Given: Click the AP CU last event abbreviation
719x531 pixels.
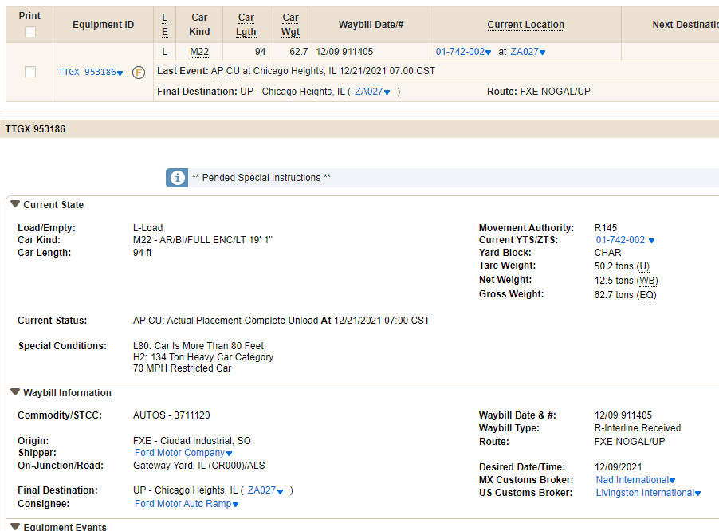Looking at the screenshot, I should coord(225,71).
